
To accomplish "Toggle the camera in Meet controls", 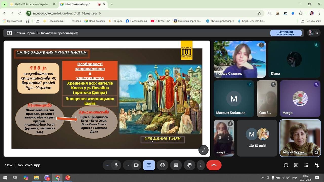I will 136,165.
